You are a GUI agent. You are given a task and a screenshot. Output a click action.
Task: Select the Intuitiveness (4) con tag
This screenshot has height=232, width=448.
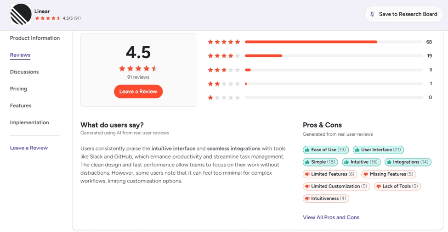coord(326,199)
